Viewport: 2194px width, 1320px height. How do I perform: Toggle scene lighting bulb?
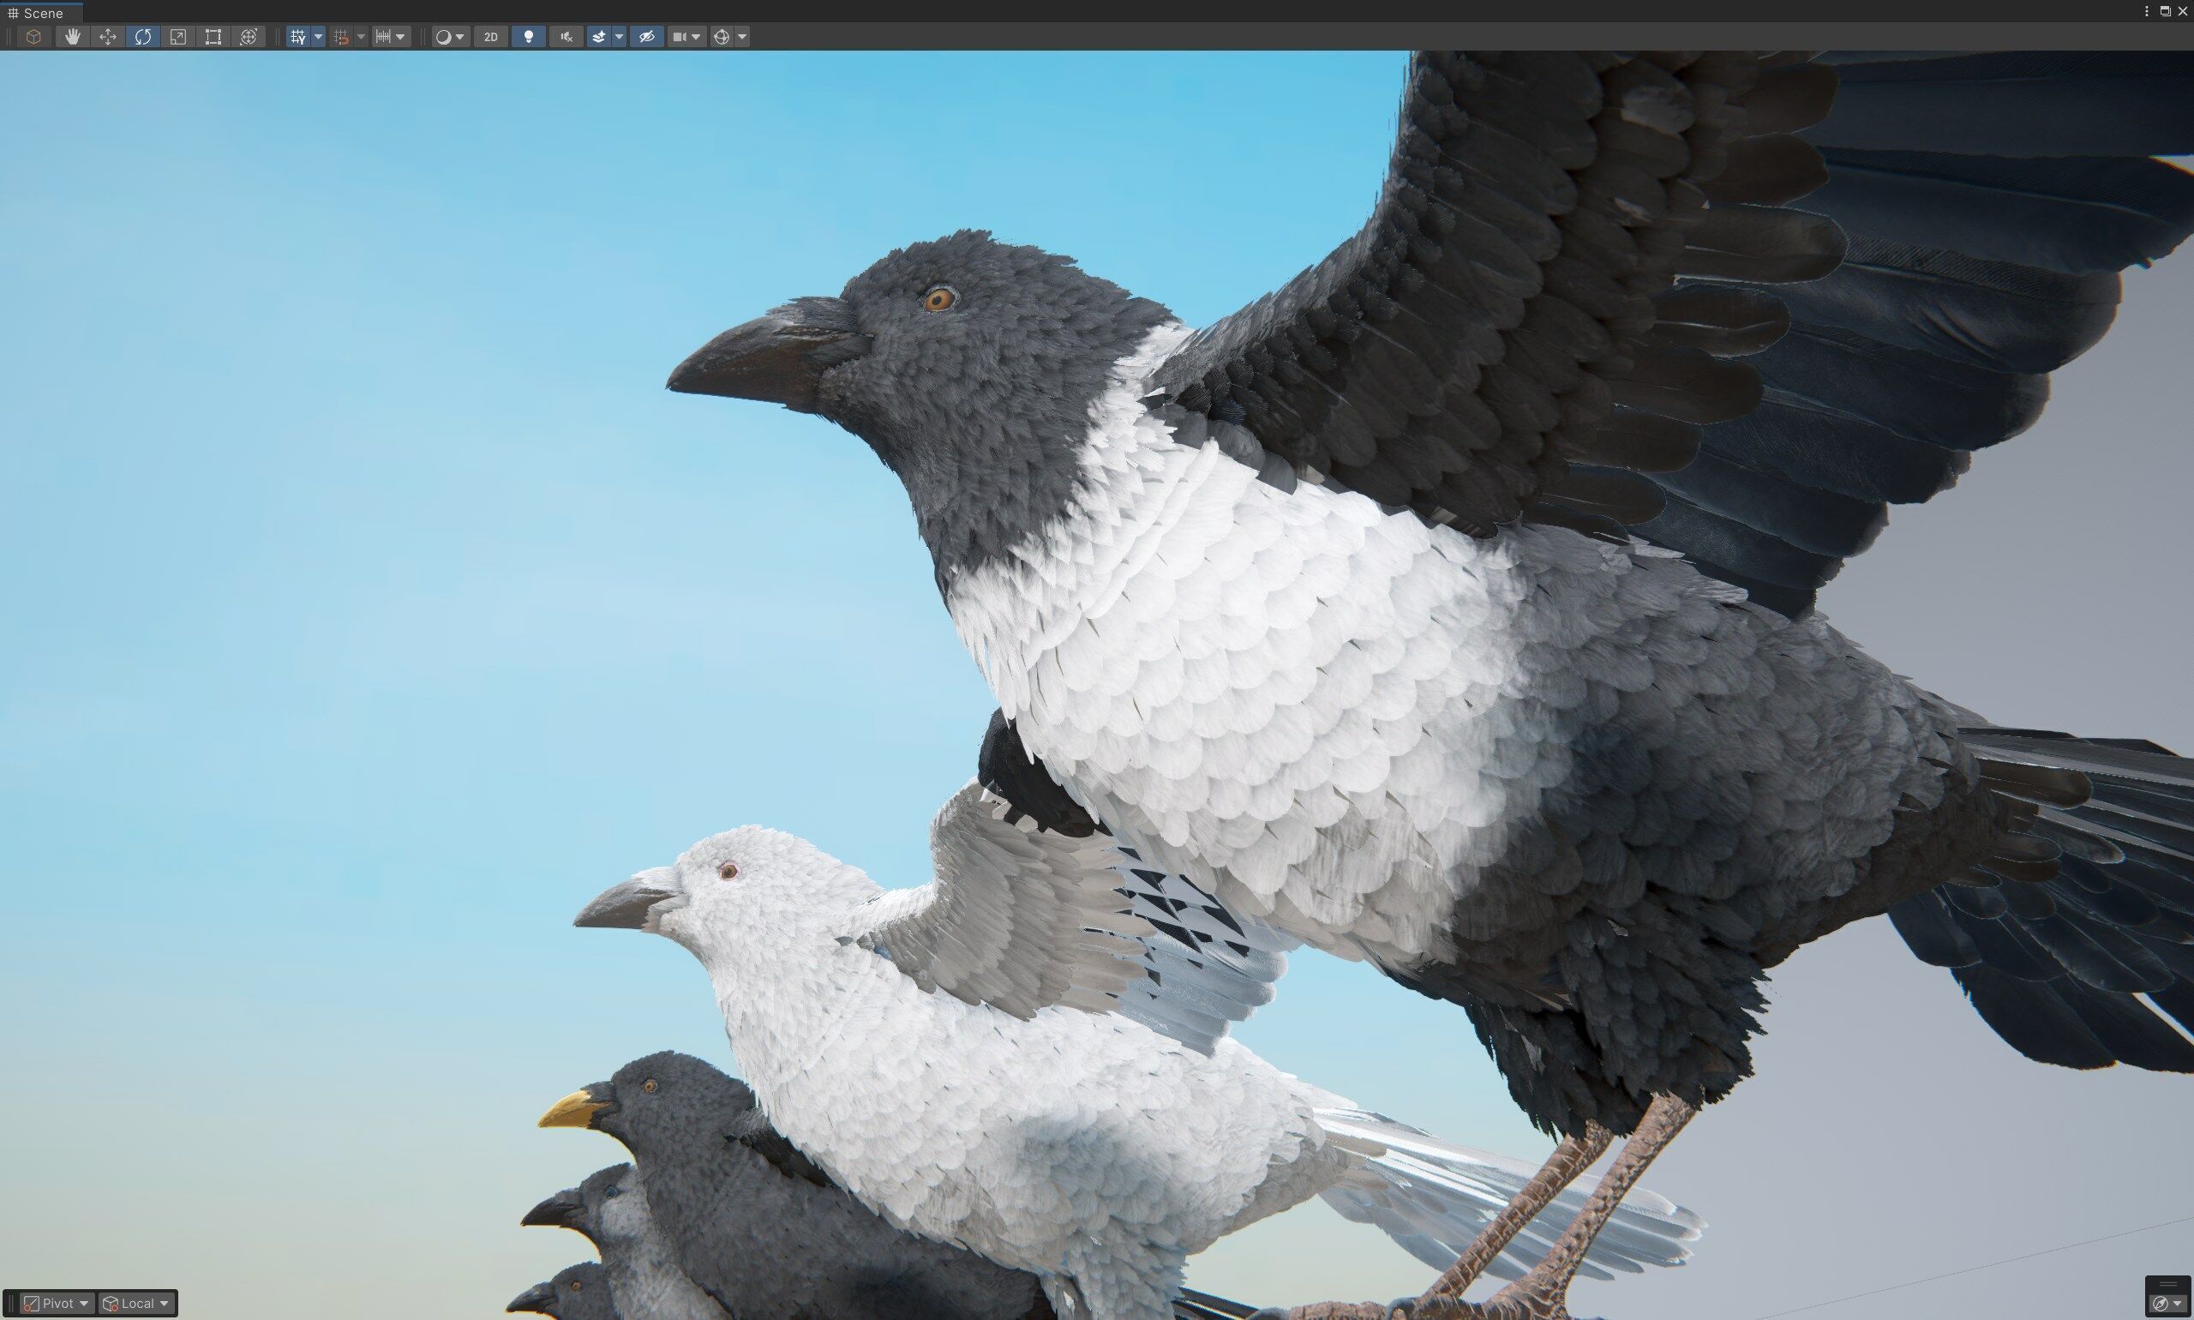(528, 37)
